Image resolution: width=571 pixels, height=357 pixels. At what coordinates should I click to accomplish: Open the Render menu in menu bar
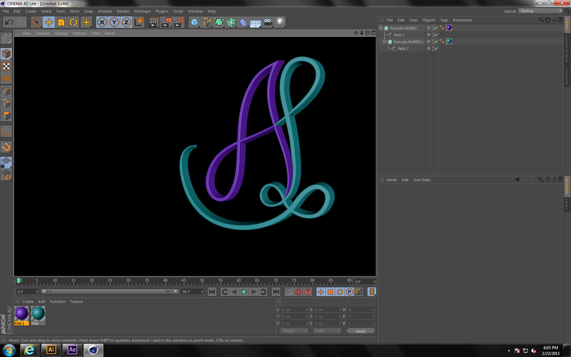coord(123,11)
